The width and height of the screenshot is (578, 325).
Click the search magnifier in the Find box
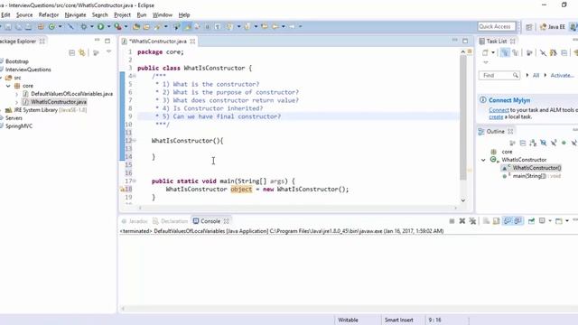516,76
